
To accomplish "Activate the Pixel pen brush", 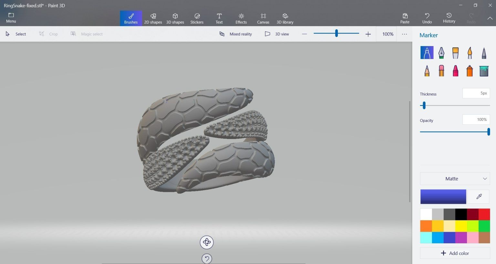I will coord(484,53).
